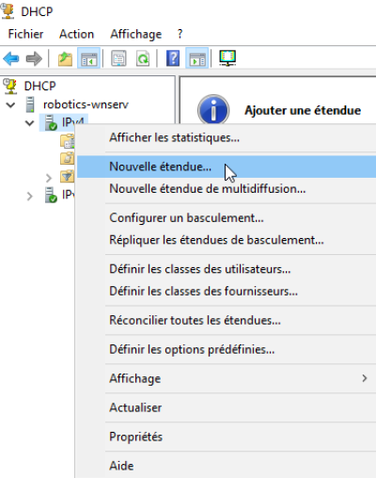Collapse the robotics-wnserv server node
The height and width of the screenshot is (478, 376).
[10, 104]
